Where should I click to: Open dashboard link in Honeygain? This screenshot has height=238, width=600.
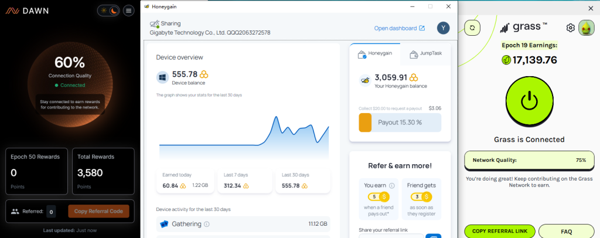400,28
